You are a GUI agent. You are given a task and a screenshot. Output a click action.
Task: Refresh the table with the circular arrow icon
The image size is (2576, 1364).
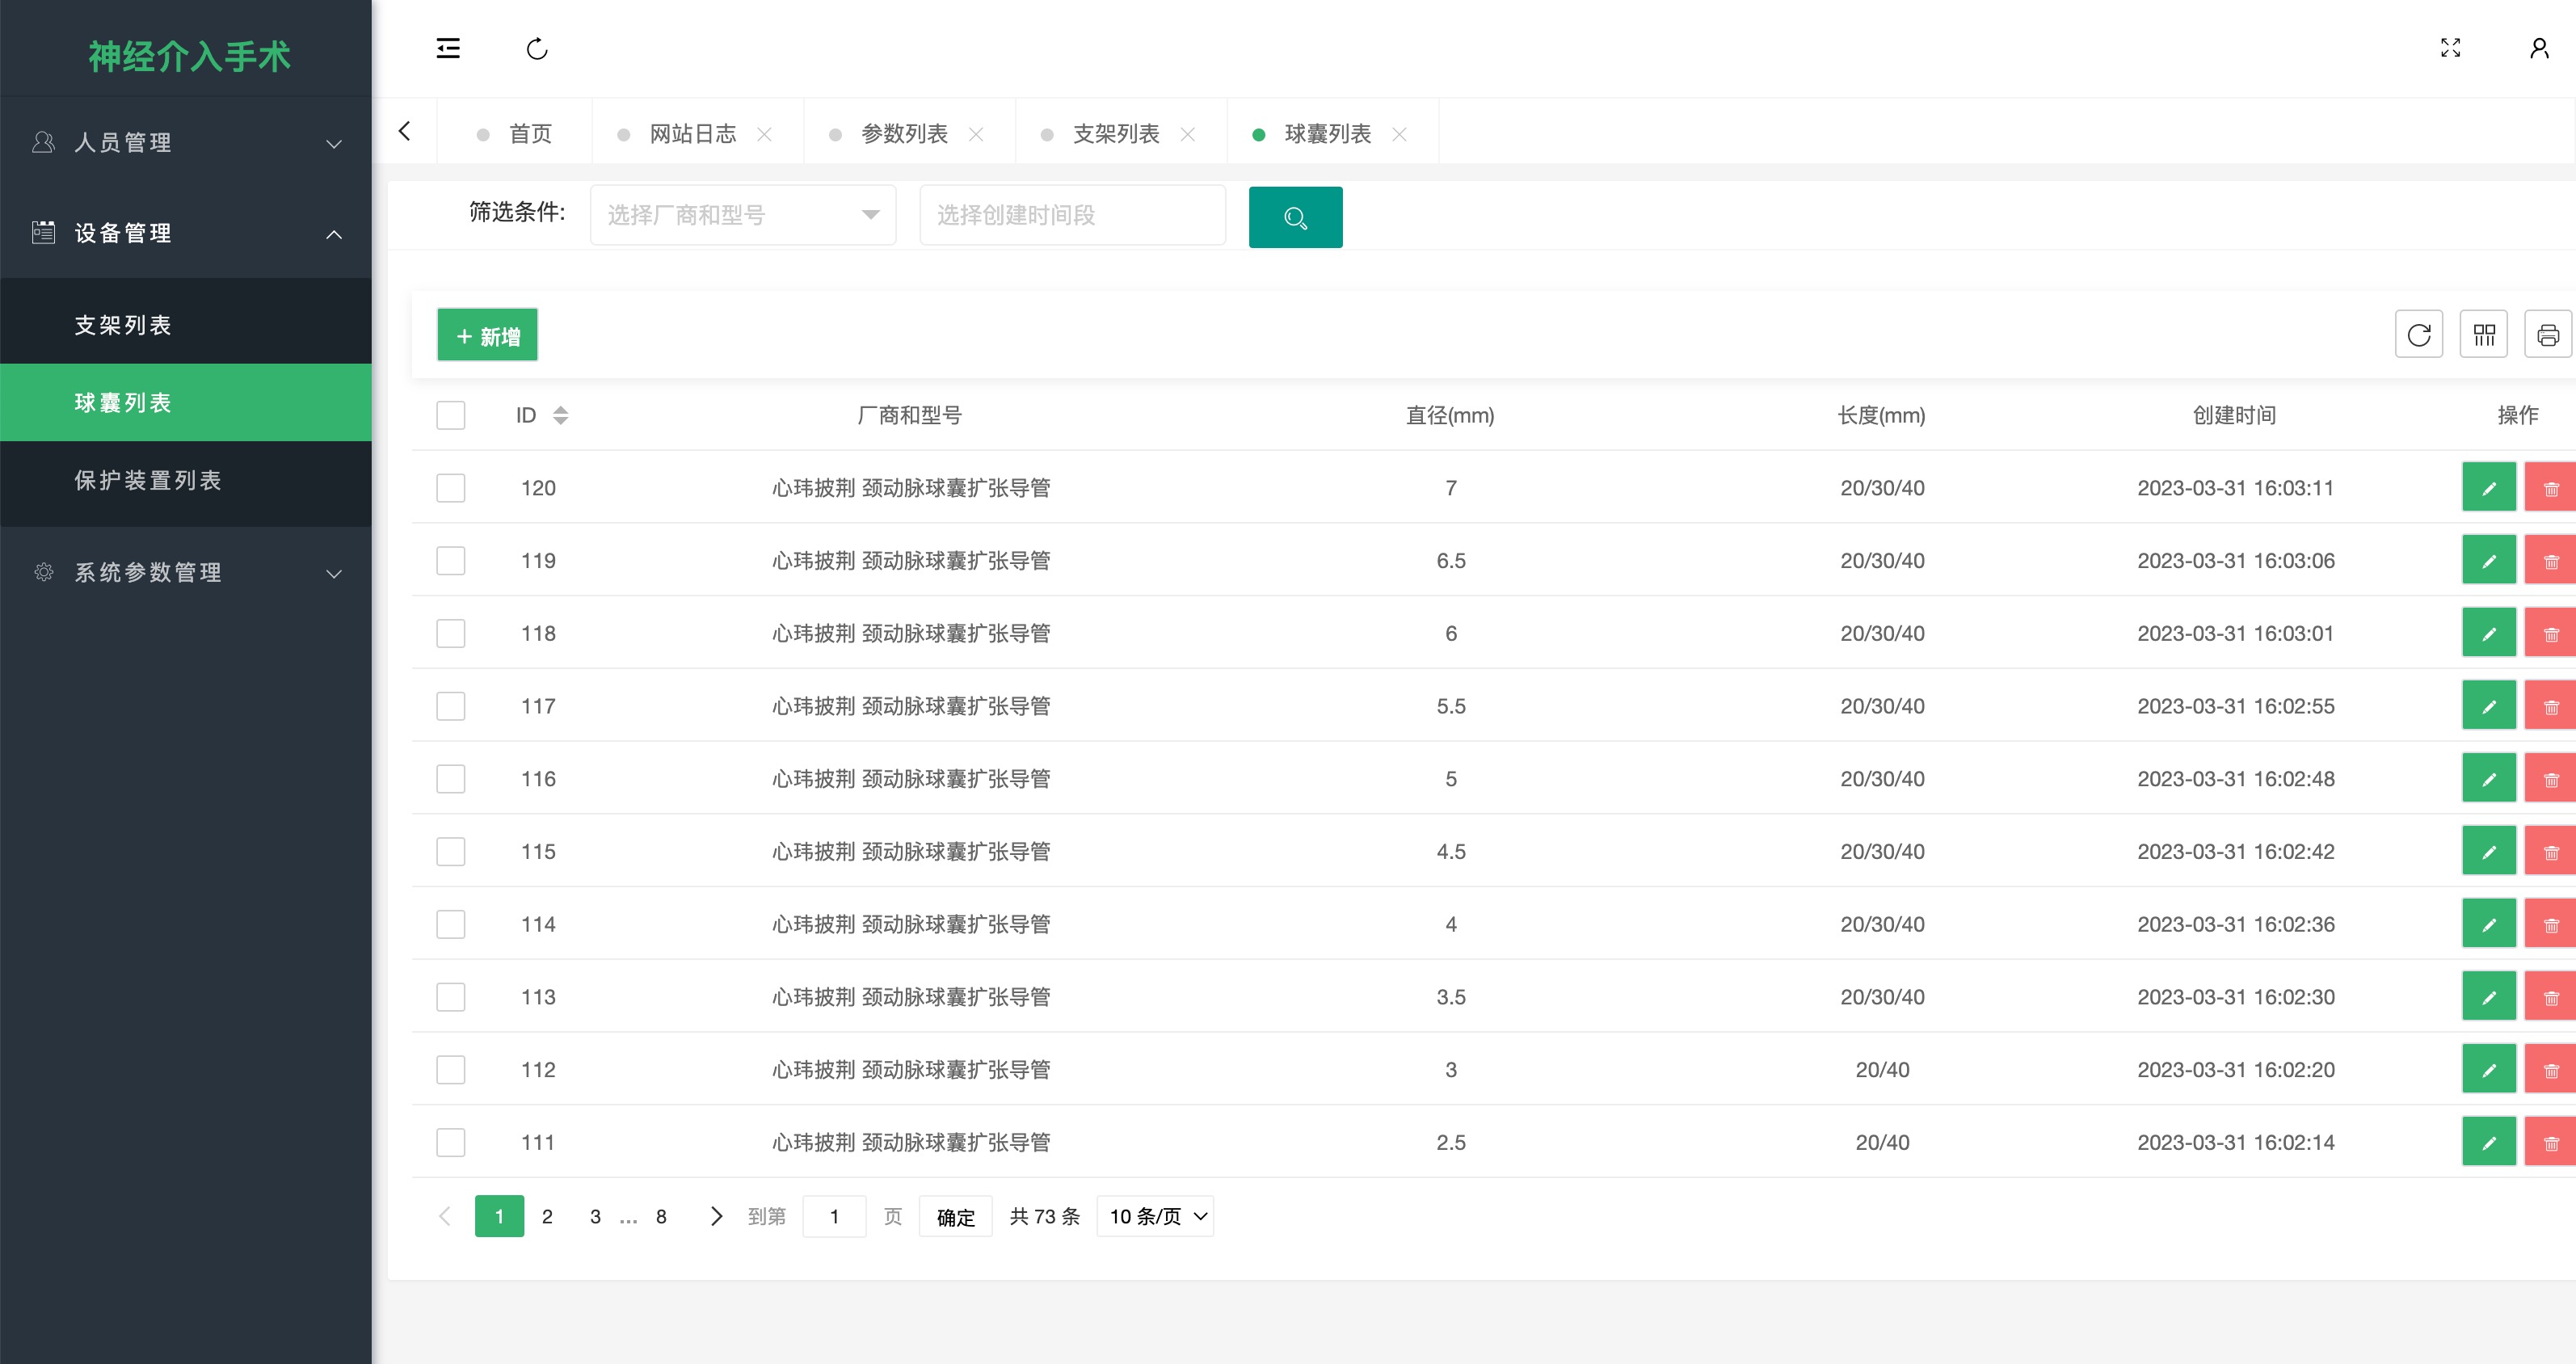(x=2418, y=334)
